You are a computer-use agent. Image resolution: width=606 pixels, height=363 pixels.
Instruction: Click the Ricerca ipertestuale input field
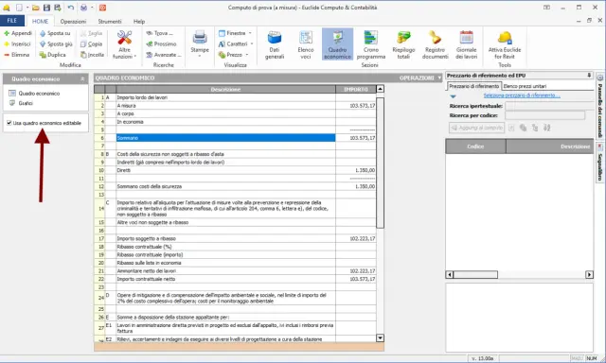click(549, 106)
